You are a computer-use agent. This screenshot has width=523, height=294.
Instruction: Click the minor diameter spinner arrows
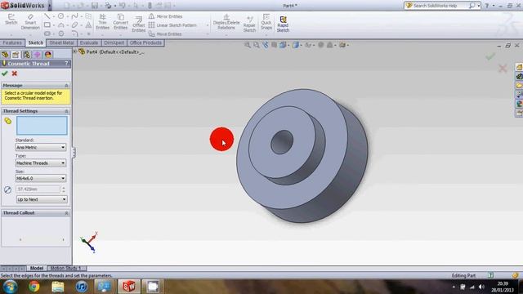click(64, 189)
